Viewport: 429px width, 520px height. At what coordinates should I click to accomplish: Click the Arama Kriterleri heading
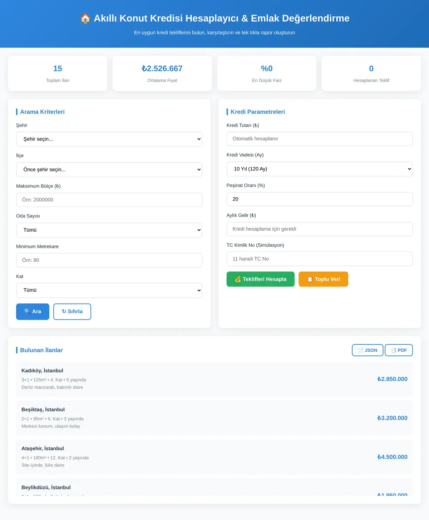pos(42,112)
